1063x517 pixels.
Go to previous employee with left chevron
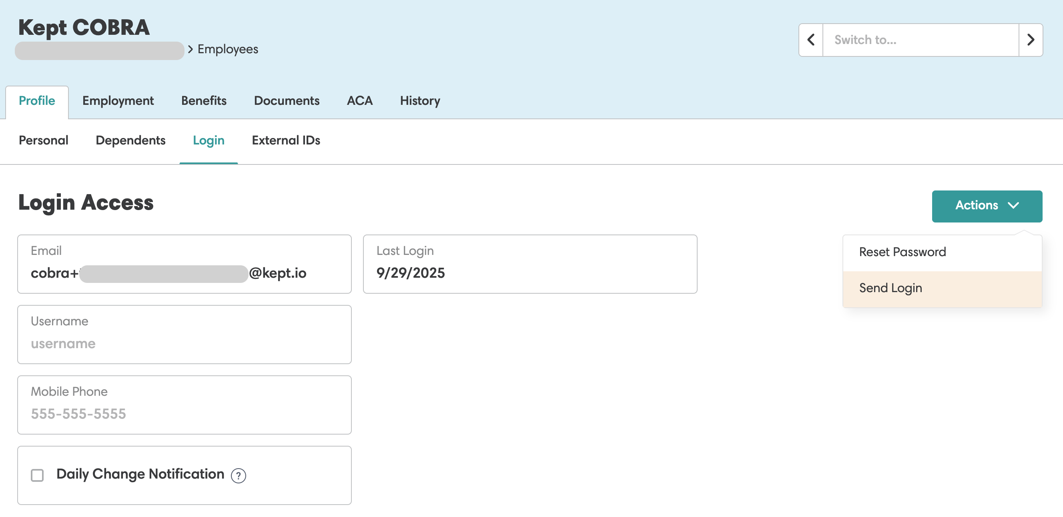pos(810,40)
